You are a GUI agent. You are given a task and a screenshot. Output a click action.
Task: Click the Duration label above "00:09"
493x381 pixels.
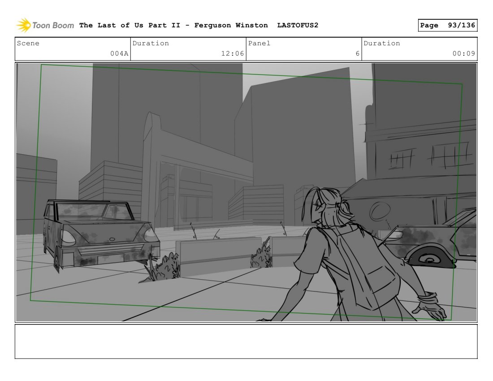point(382,43)
